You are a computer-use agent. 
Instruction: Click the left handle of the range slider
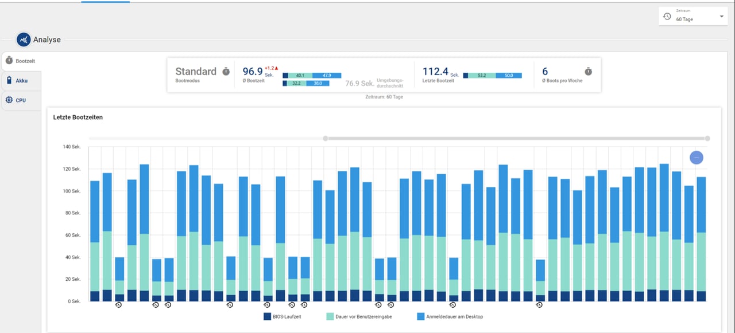pyautogui.click(x=326, y=138)
